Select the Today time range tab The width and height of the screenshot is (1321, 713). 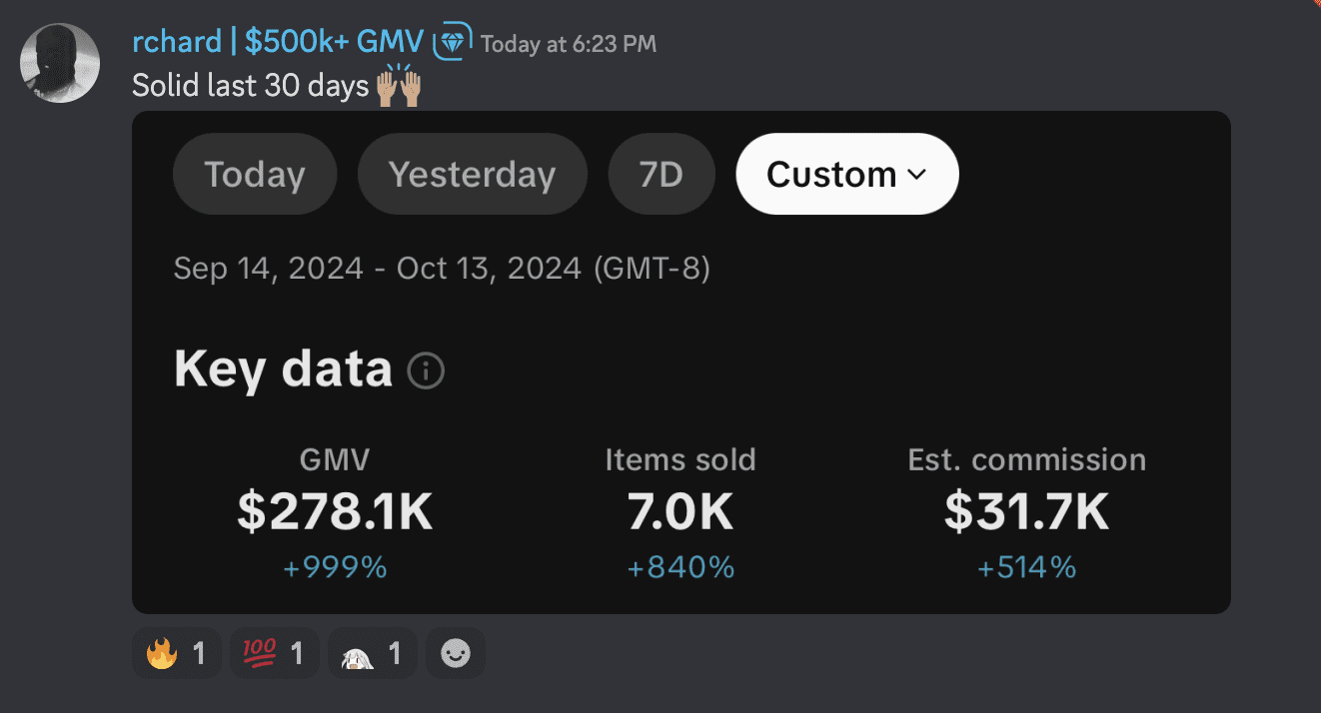coord(255,174)
